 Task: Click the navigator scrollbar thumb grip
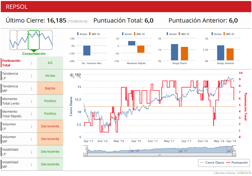(x=160, y=155)
